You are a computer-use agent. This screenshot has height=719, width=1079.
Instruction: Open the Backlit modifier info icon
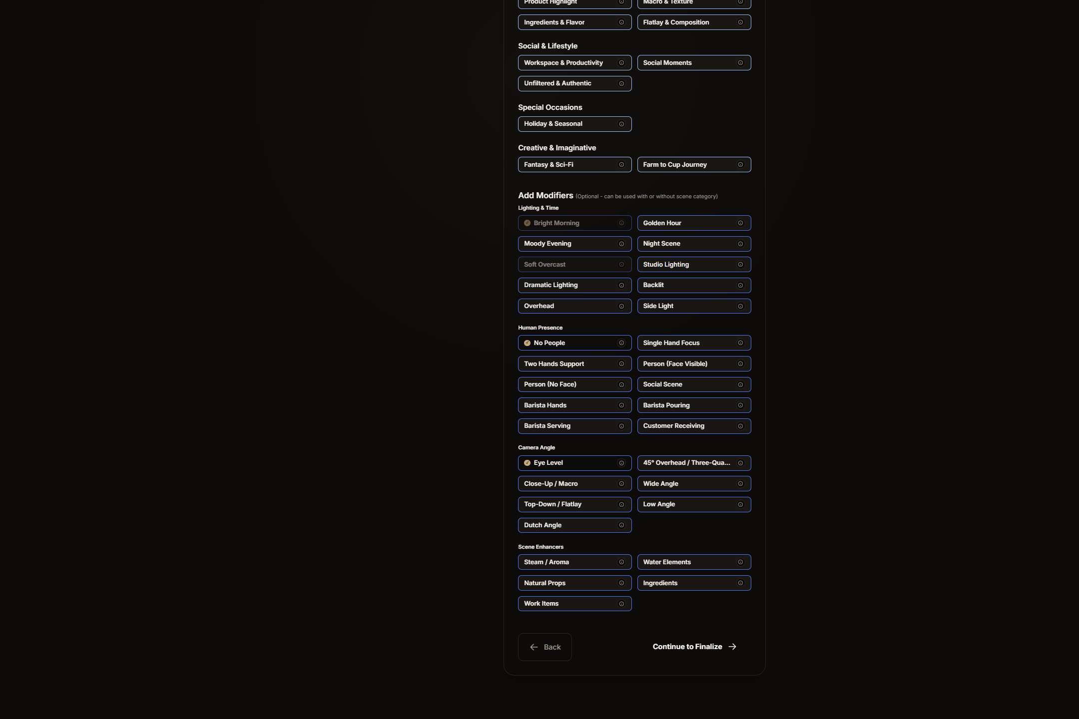[x=740, y=285]
